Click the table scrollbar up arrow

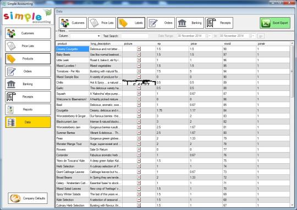tap(292, 44)
